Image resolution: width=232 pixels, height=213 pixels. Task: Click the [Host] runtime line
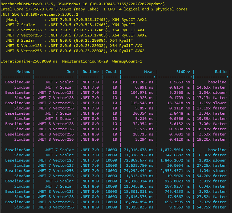(76, 20)
